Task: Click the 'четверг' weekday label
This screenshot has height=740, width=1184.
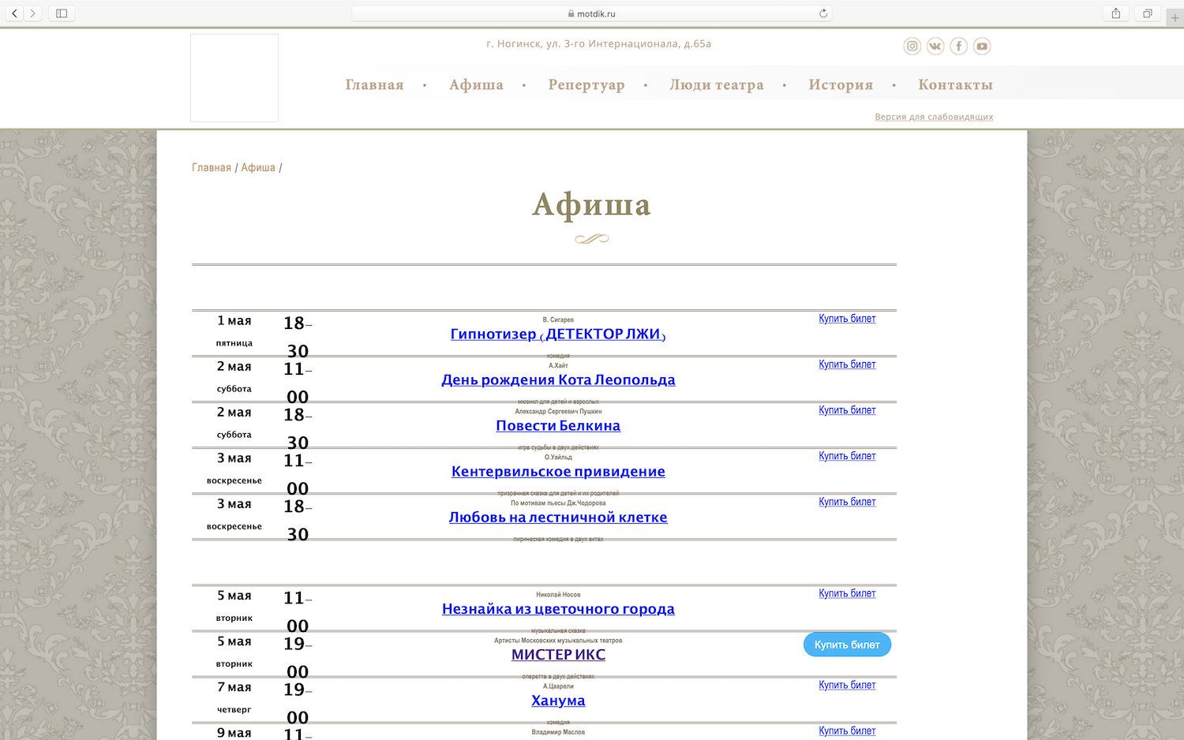Action: (x=234, y=710)
